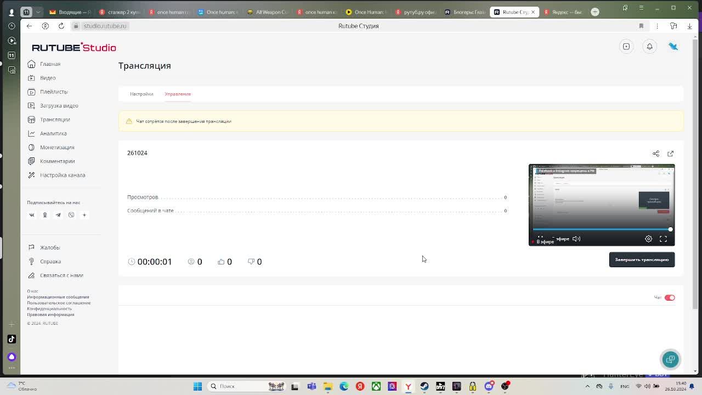
Task: Open Odnoklassniki social link icon
Action: pos(45,215)
